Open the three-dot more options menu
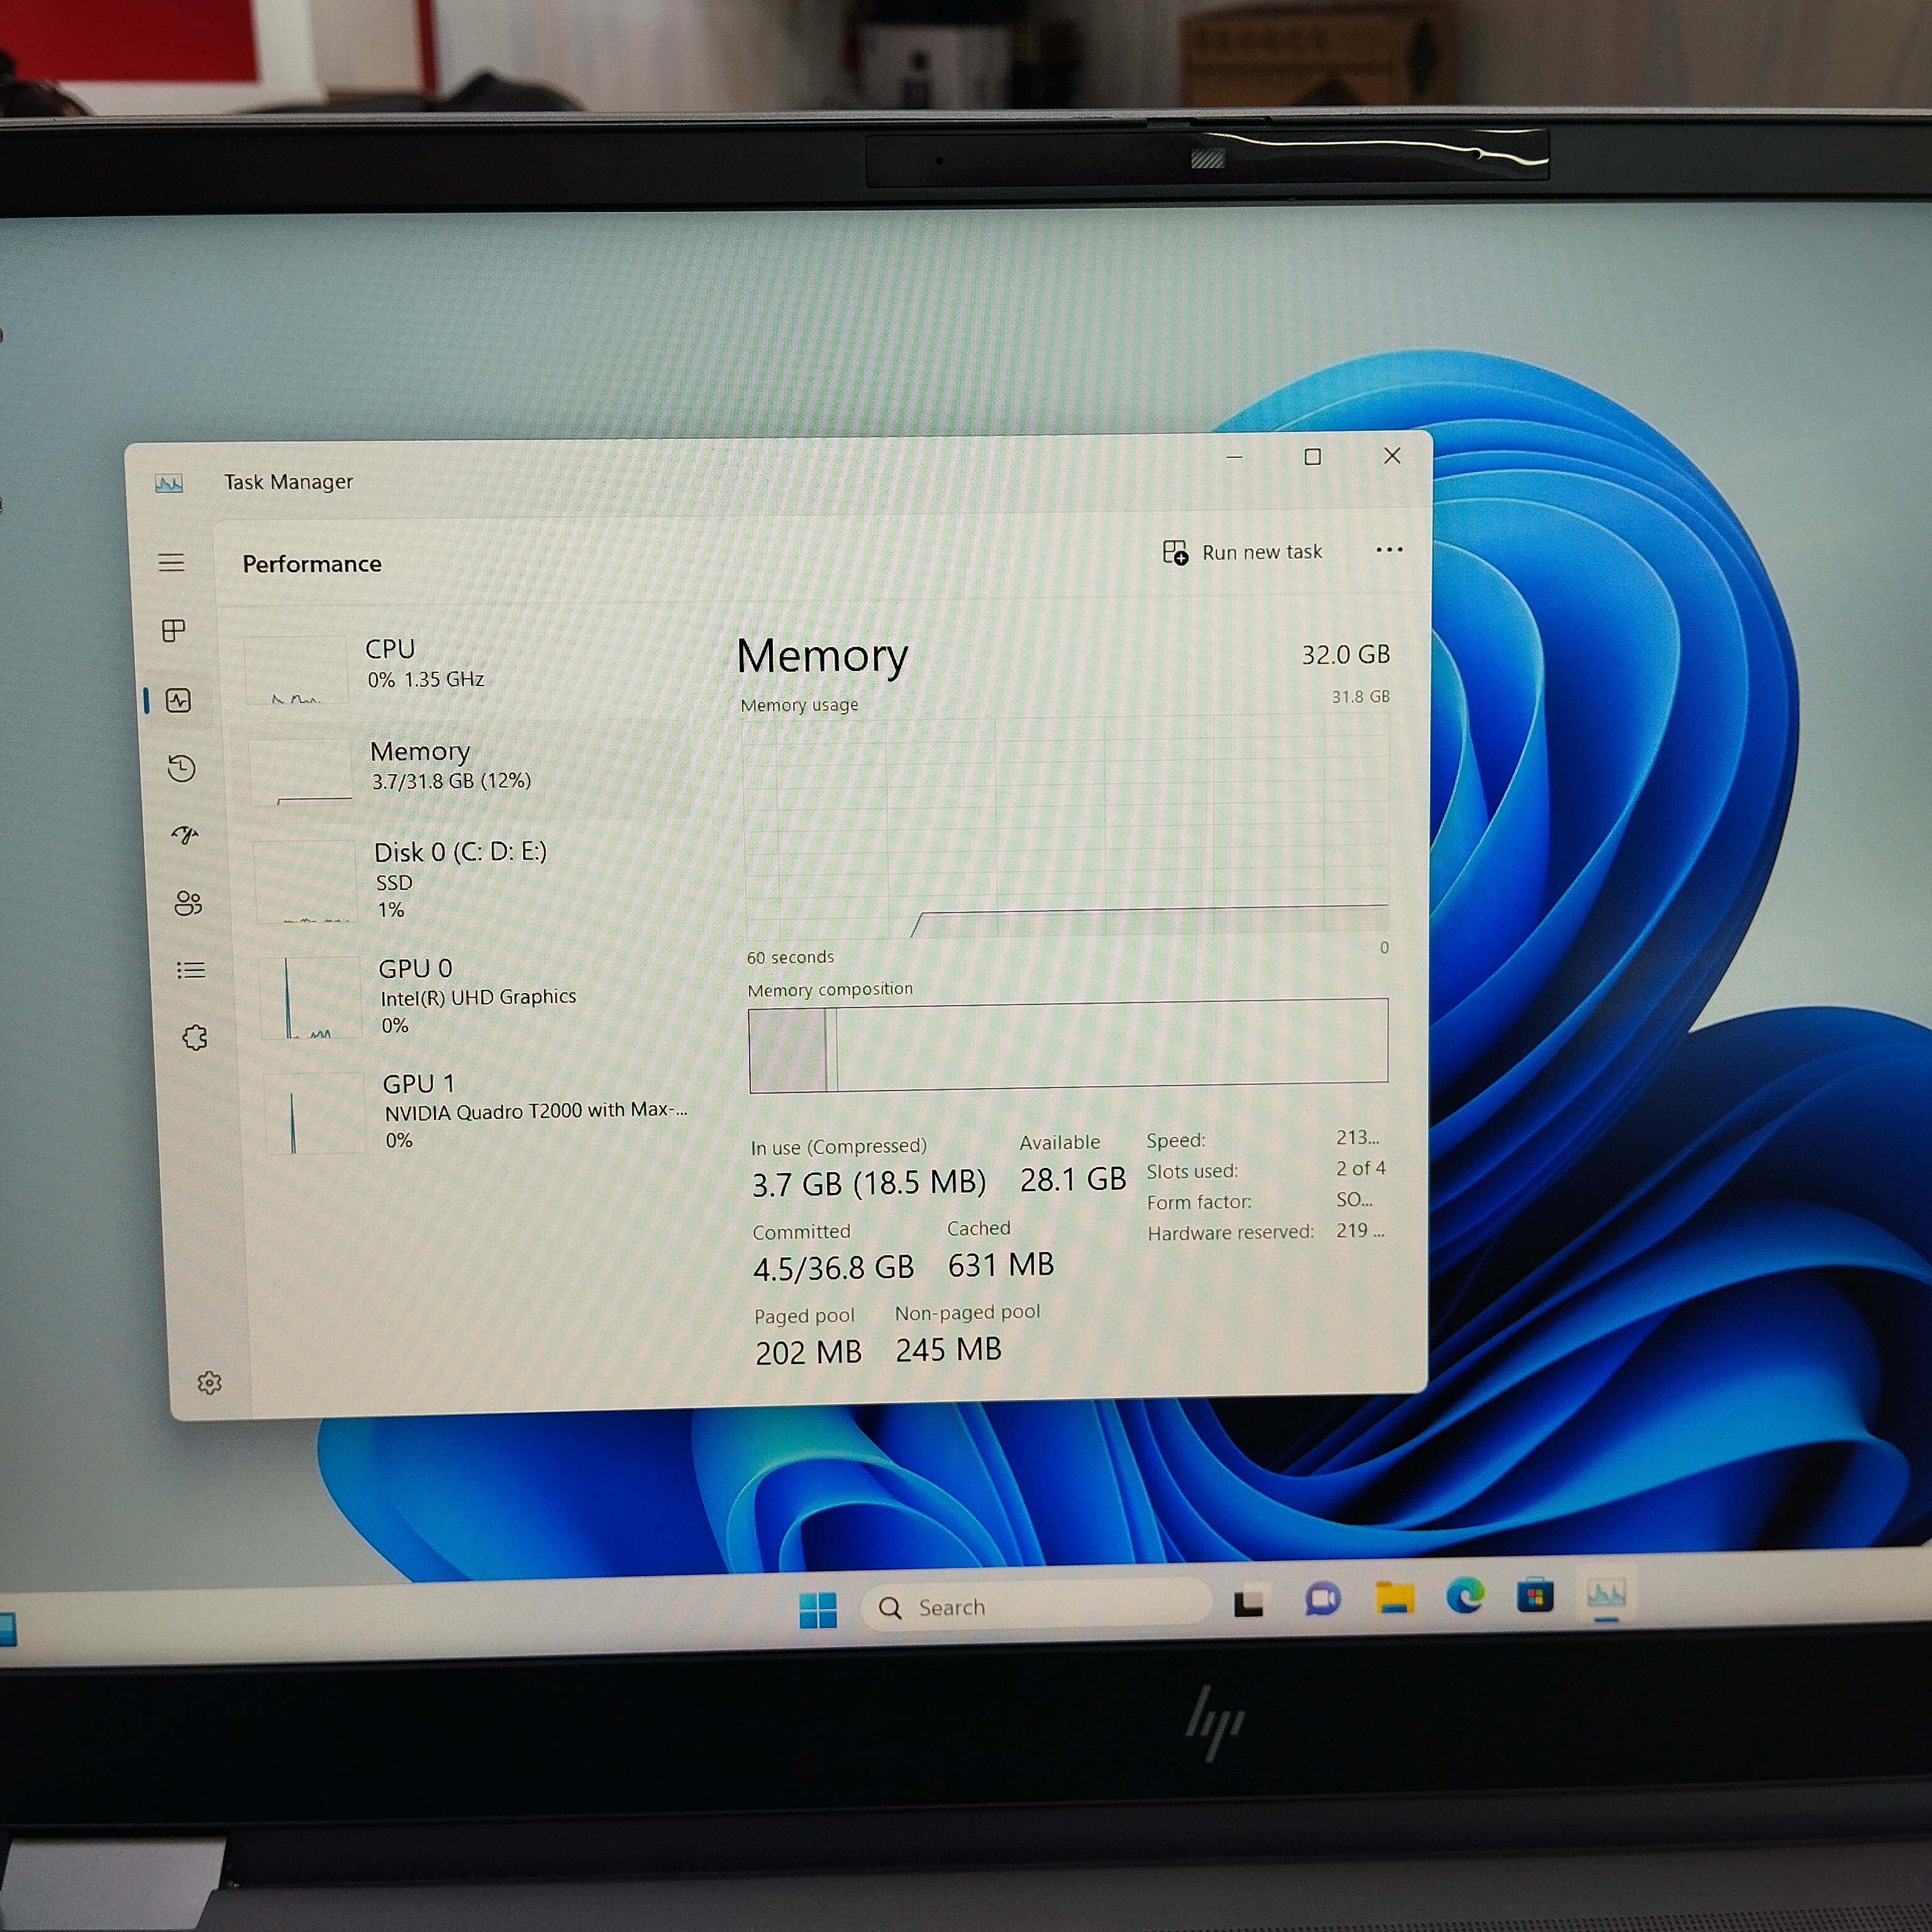This screenshot has width=1932, height=1932. tap(1389, 549)
